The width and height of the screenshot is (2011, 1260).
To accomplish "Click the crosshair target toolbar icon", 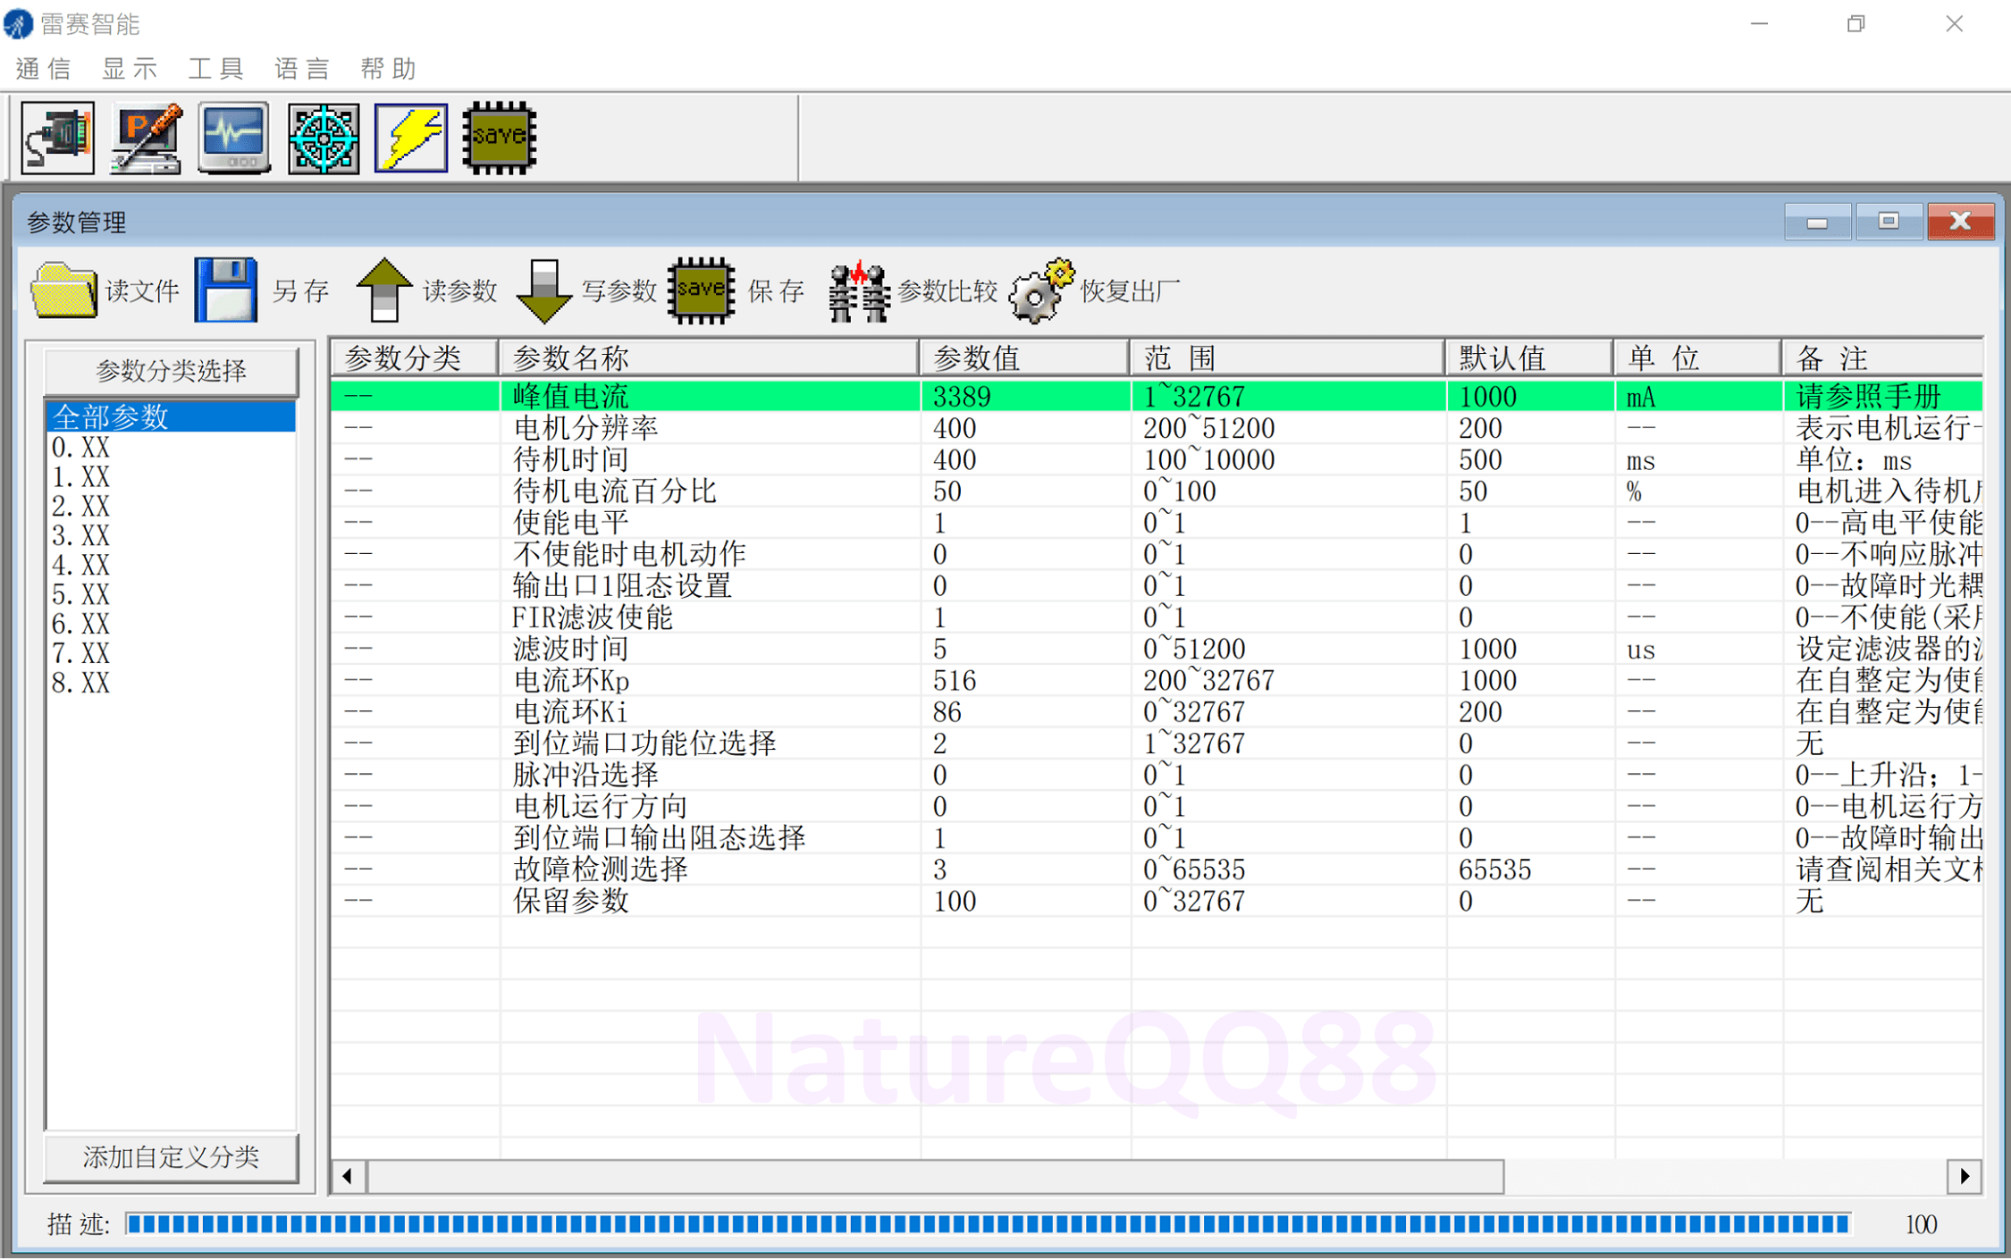I will coord(324,138).
